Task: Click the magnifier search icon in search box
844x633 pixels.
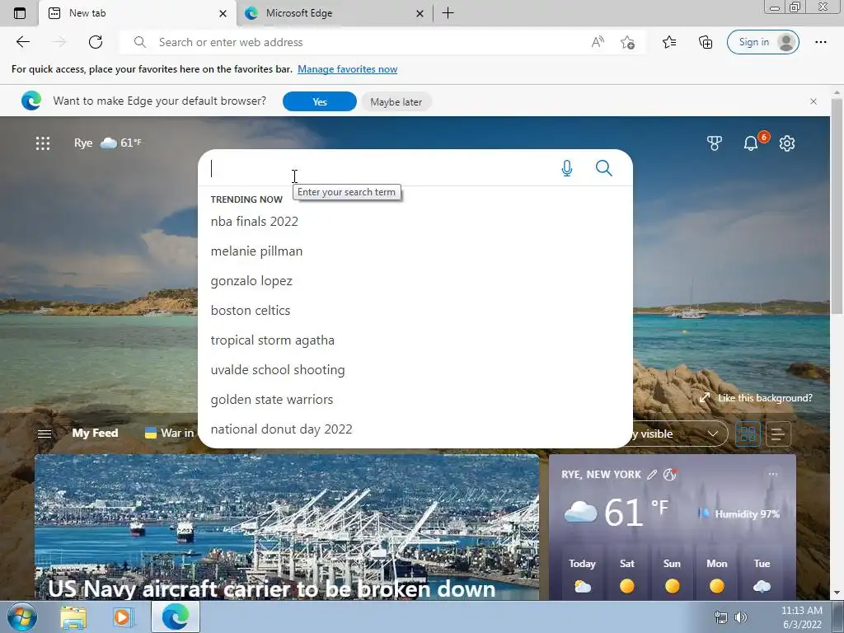Action: pos(604,168)
